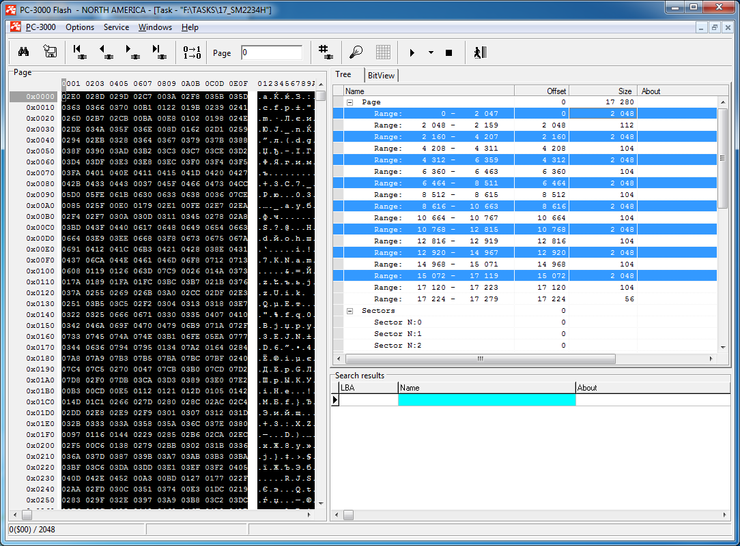The height and width of the screenshot is (546, 740).
Task: Click the light bulb toolbar icon
Action: pos(356,52)
